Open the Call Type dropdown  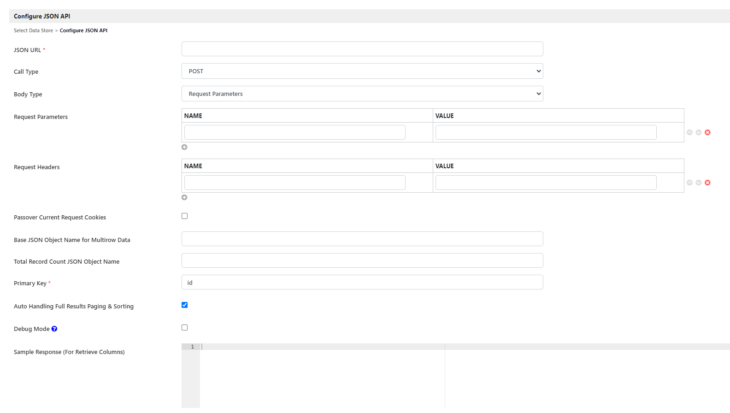pos(362,71)
